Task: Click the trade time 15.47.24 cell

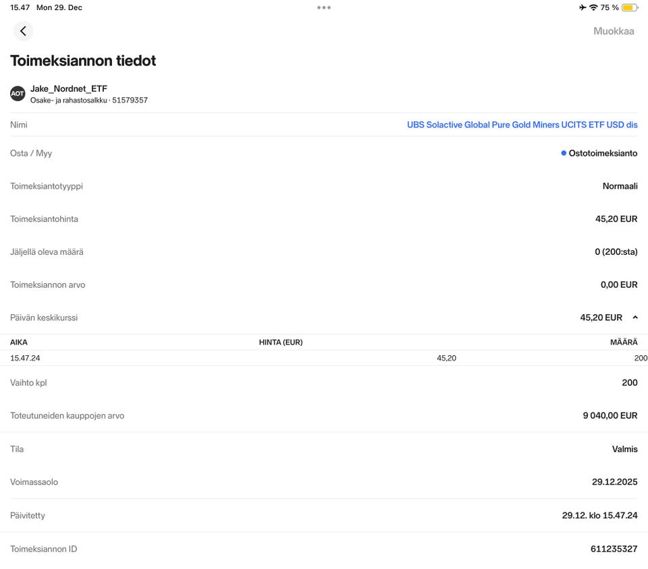Action: (25, 358)
